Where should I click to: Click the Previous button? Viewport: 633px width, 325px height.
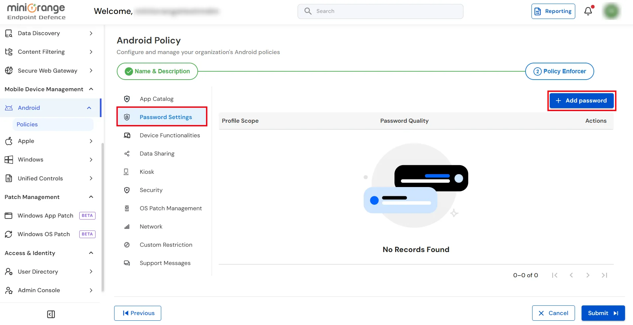click(138, 313)
